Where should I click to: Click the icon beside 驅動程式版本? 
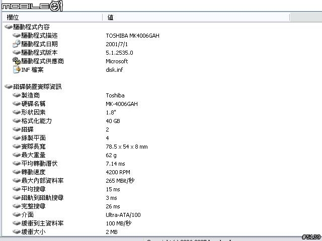[17, 52]
